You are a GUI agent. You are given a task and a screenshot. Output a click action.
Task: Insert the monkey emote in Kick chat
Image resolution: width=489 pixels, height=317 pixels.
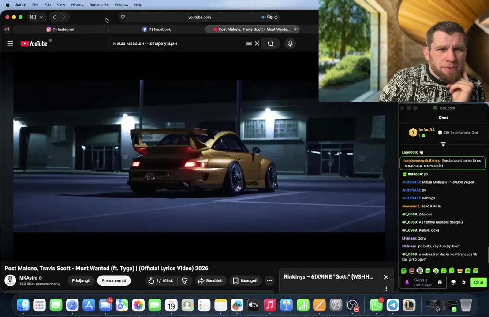coord(459,271)
